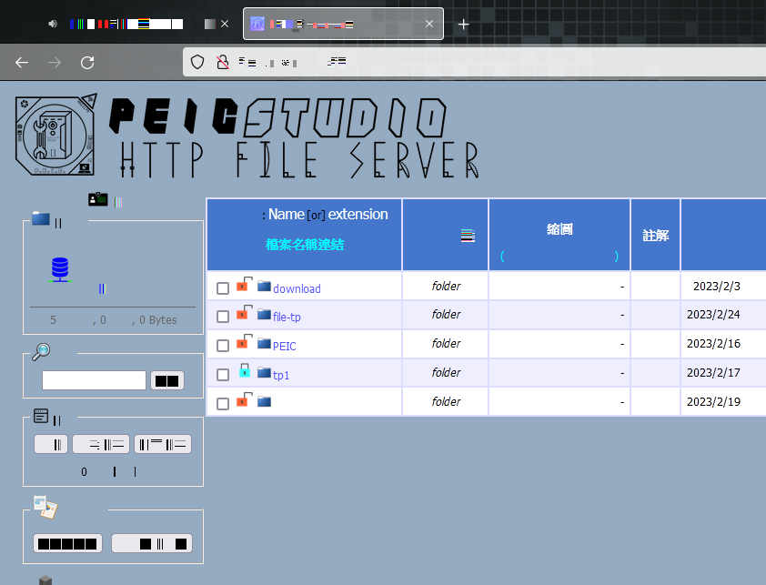766x585 pixels.
Task: Check the download folder checkbox
Action: point(223,287)
